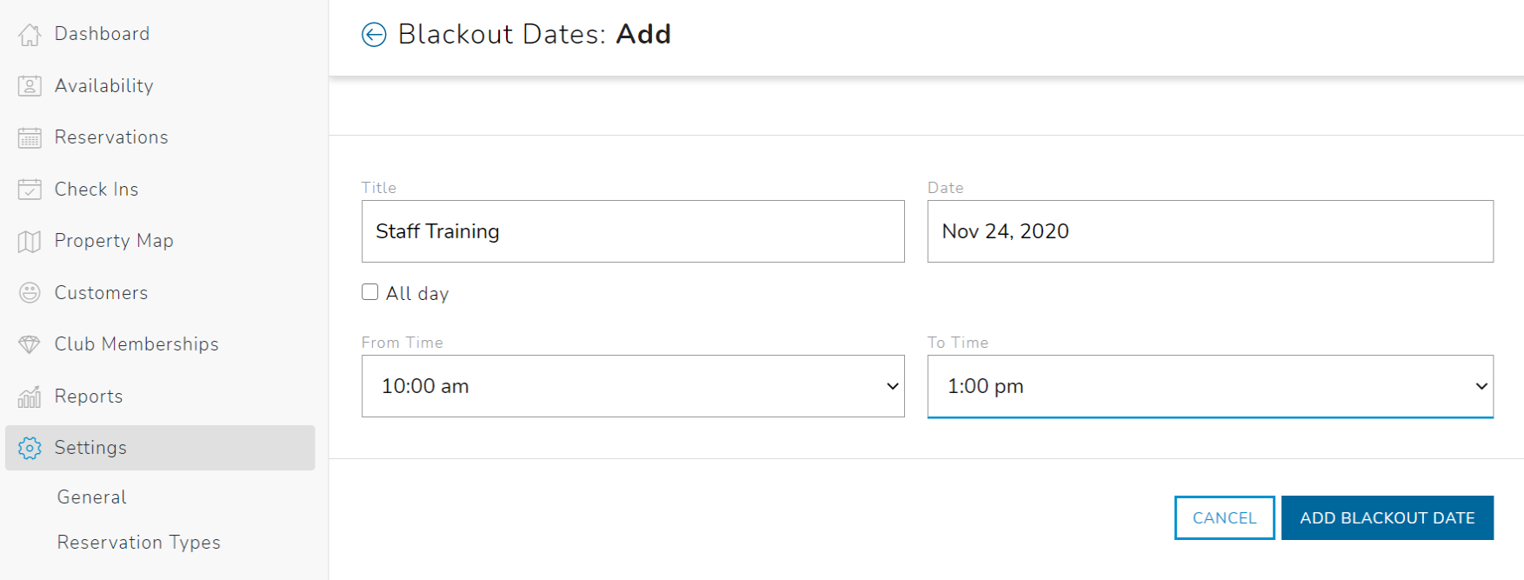
Task: Click the Settings gear icon
Action: pos(29,448)
